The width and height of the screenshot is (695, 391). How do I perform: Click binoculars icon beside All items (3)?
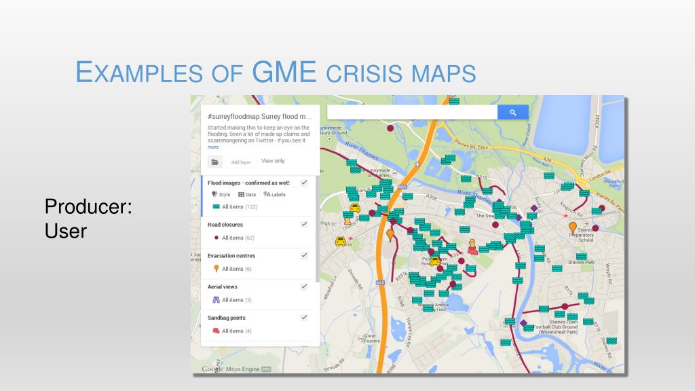217,299
